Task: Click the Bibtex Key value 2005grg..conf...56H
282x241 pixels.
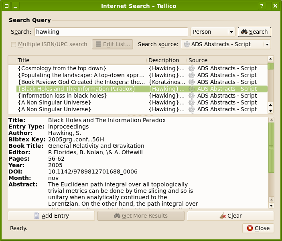Action: click(x=76, y=139)
